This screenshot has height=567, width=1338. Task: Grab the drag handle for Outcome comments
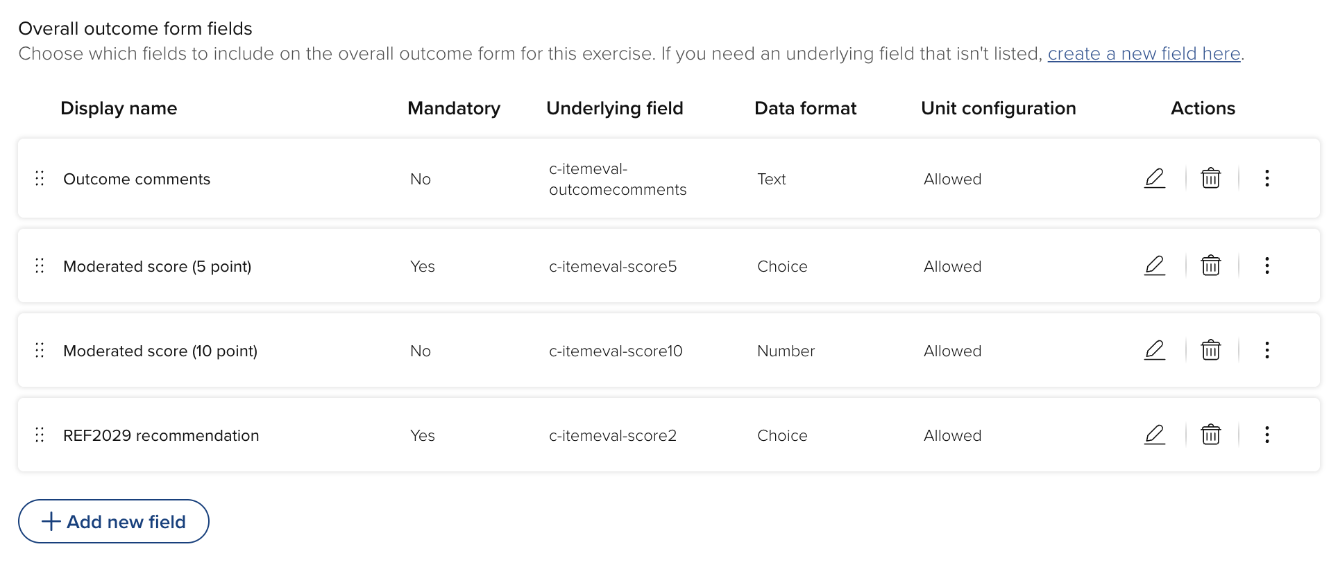[x=40, y=179]
